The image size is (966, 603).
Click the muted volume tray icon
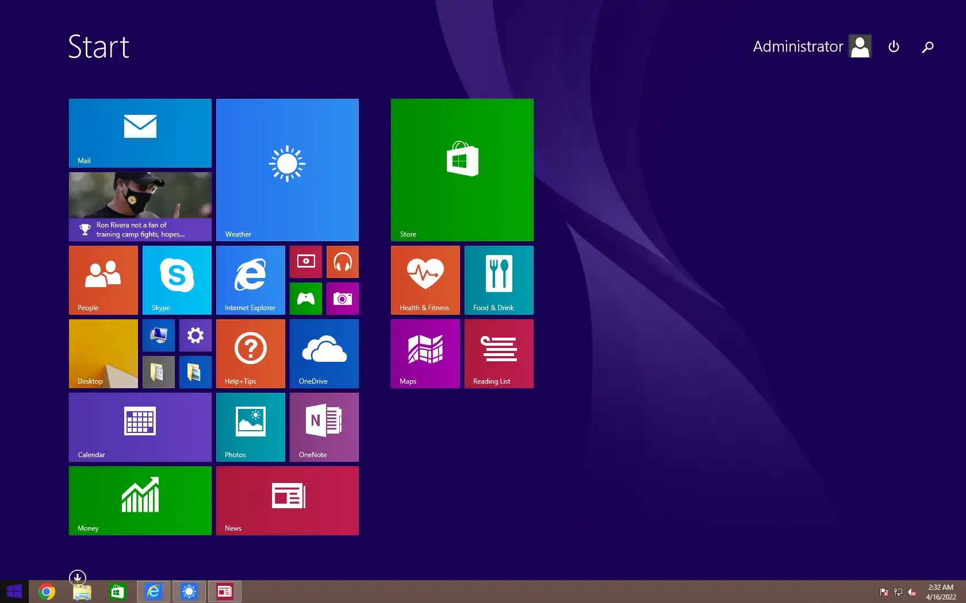tap(912, 592)
